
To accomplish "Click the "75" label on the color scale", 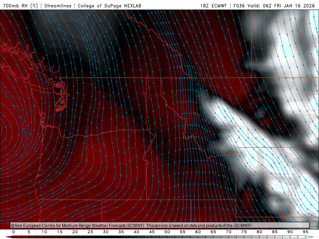I will (x=244, y=232).
